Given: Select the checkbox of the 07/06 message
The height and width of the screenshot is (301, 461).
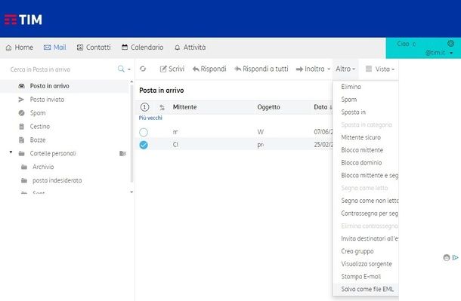Looking at the screenshot, I should tap(144, 132).
